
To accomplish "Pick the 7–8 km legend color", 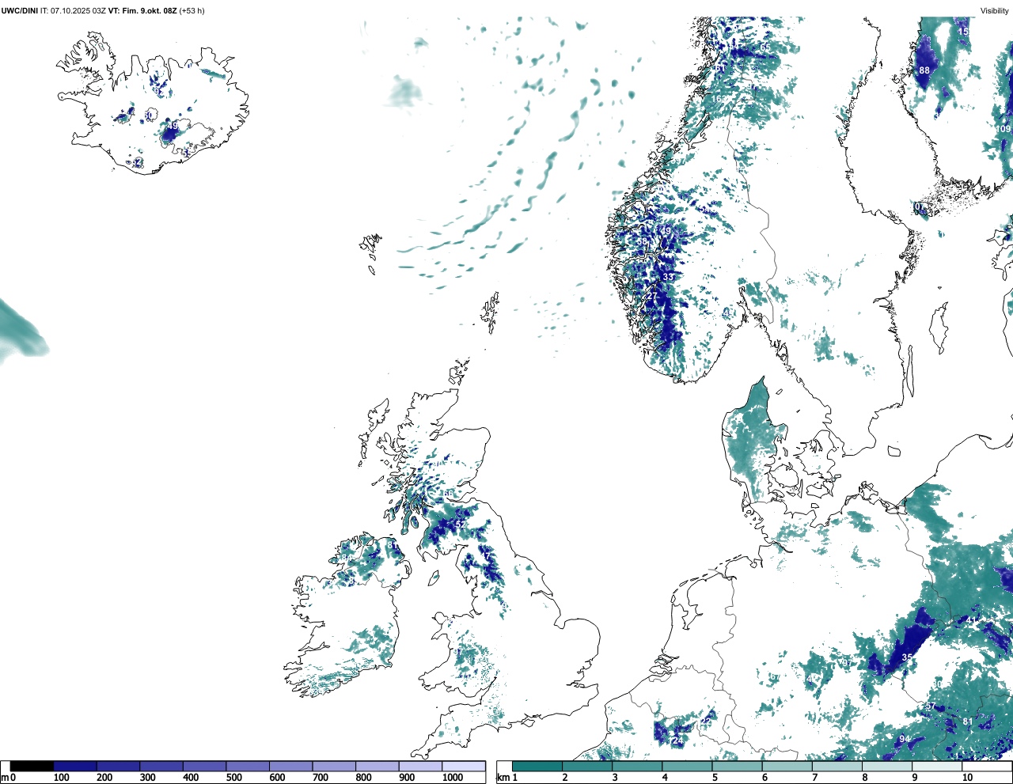I will click(x=837, y=766).
